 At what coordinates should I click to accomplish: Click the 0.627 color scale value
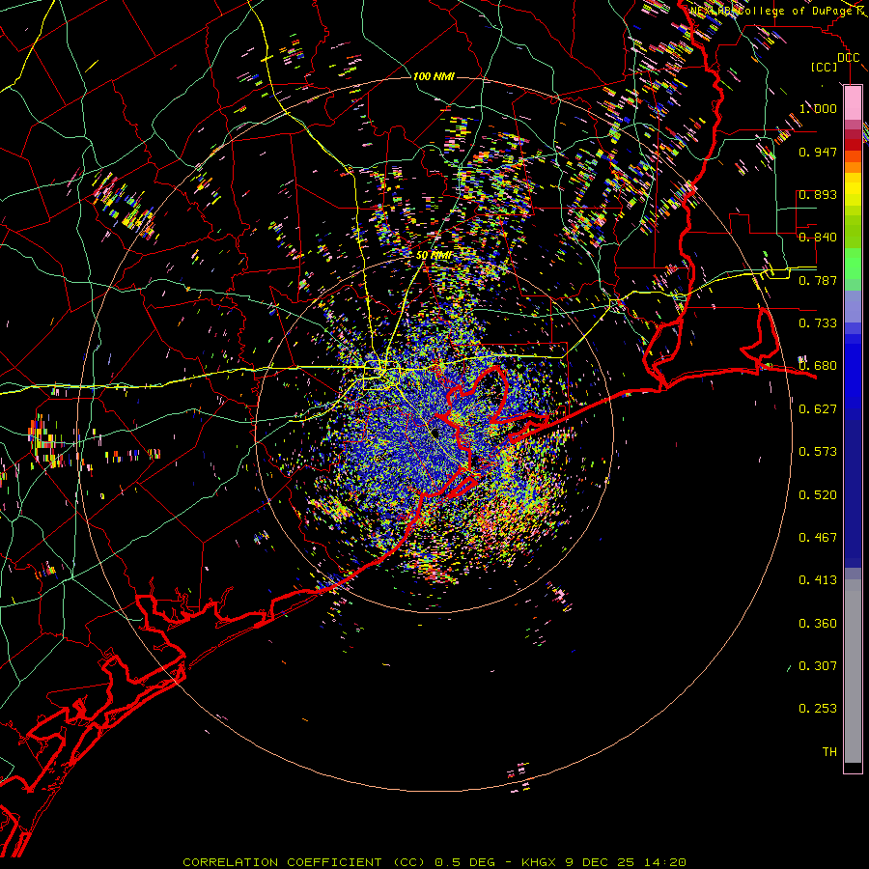[x=818, y=409]
